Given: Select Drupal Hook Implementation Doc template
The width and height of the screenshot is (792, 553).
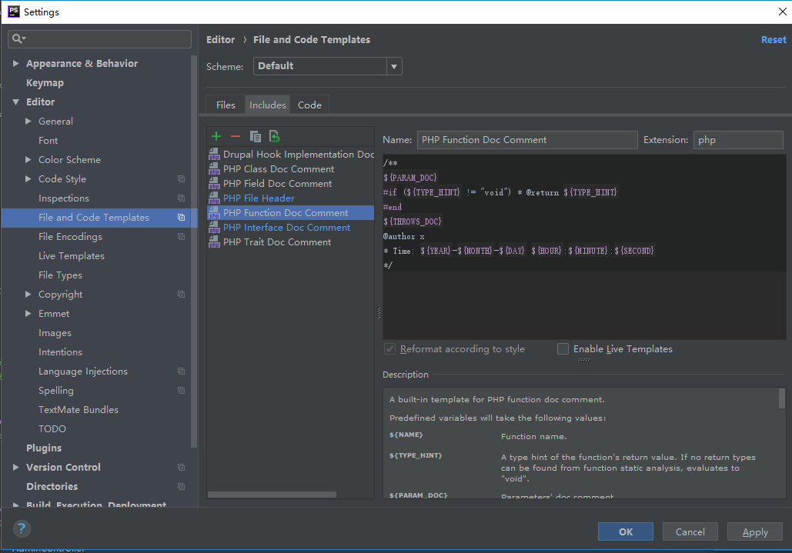Looking at the screenshot, I should [x=291, y=155].
